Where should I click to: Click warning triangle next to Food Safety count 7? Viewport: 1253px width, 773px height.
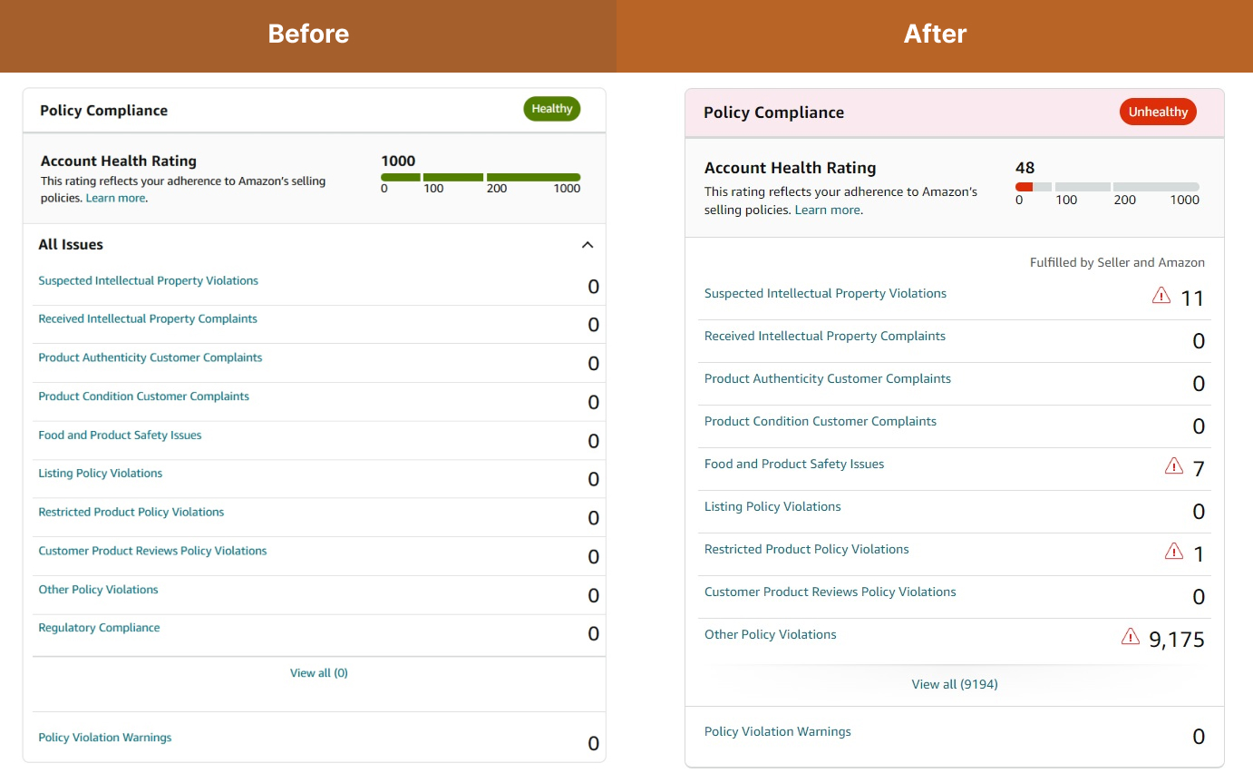click(x=1173, y=465)
